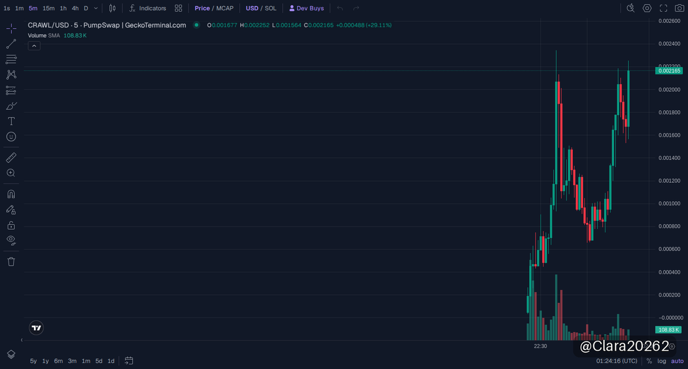688x369 pixels.
Task: Switch chart to MCAP view
Action: click(225, 8)
